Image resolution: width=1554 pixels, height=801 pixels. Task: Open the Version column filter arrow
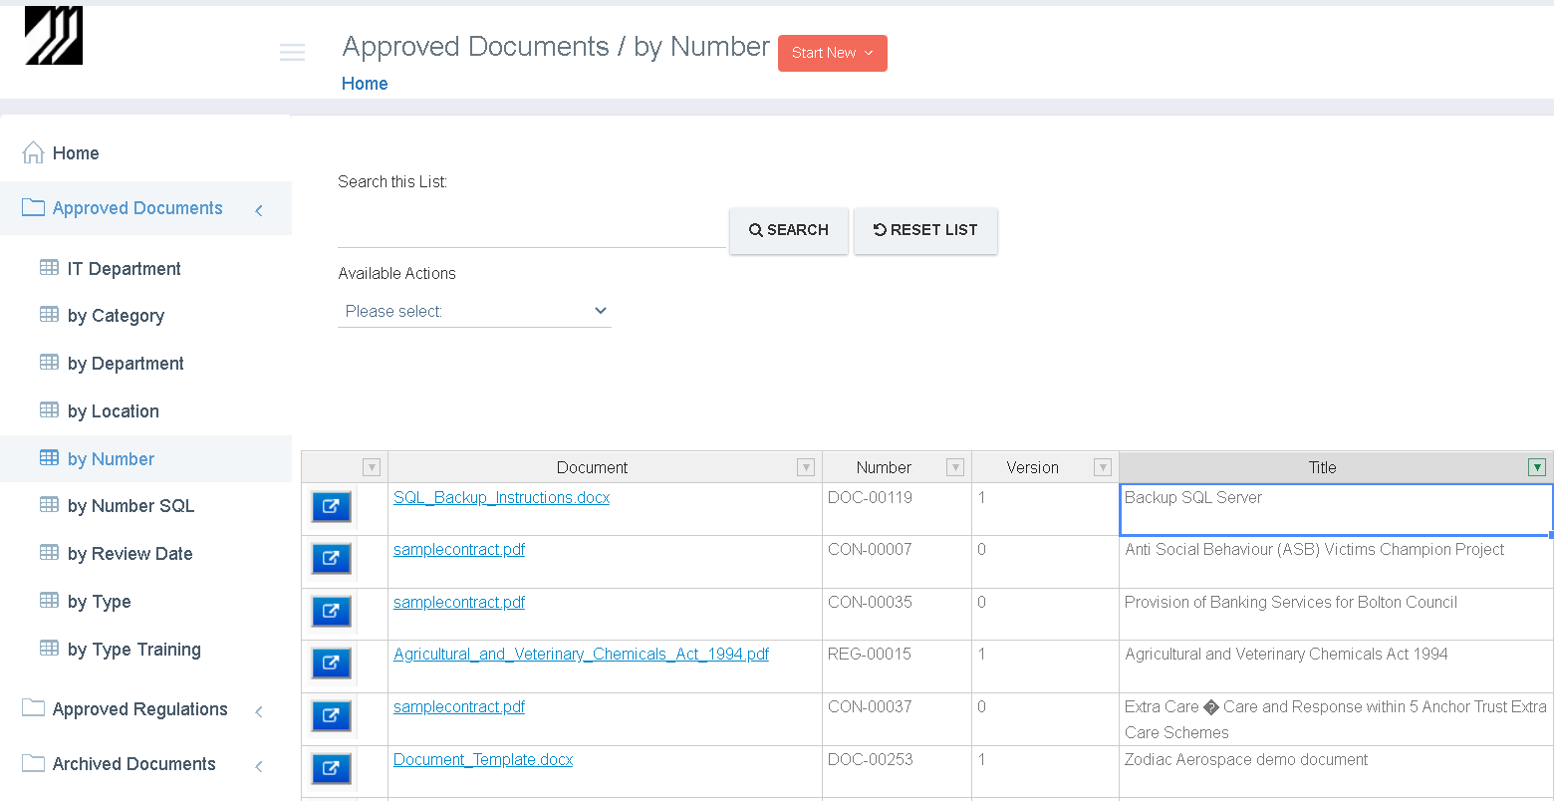1103,467
